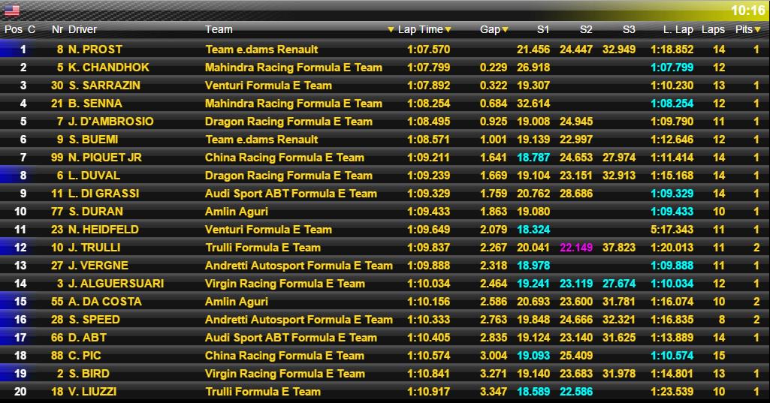The height and width of the screenshot is (403, 770).
Task: Select the S3 column header
Action: click(629, 29)
